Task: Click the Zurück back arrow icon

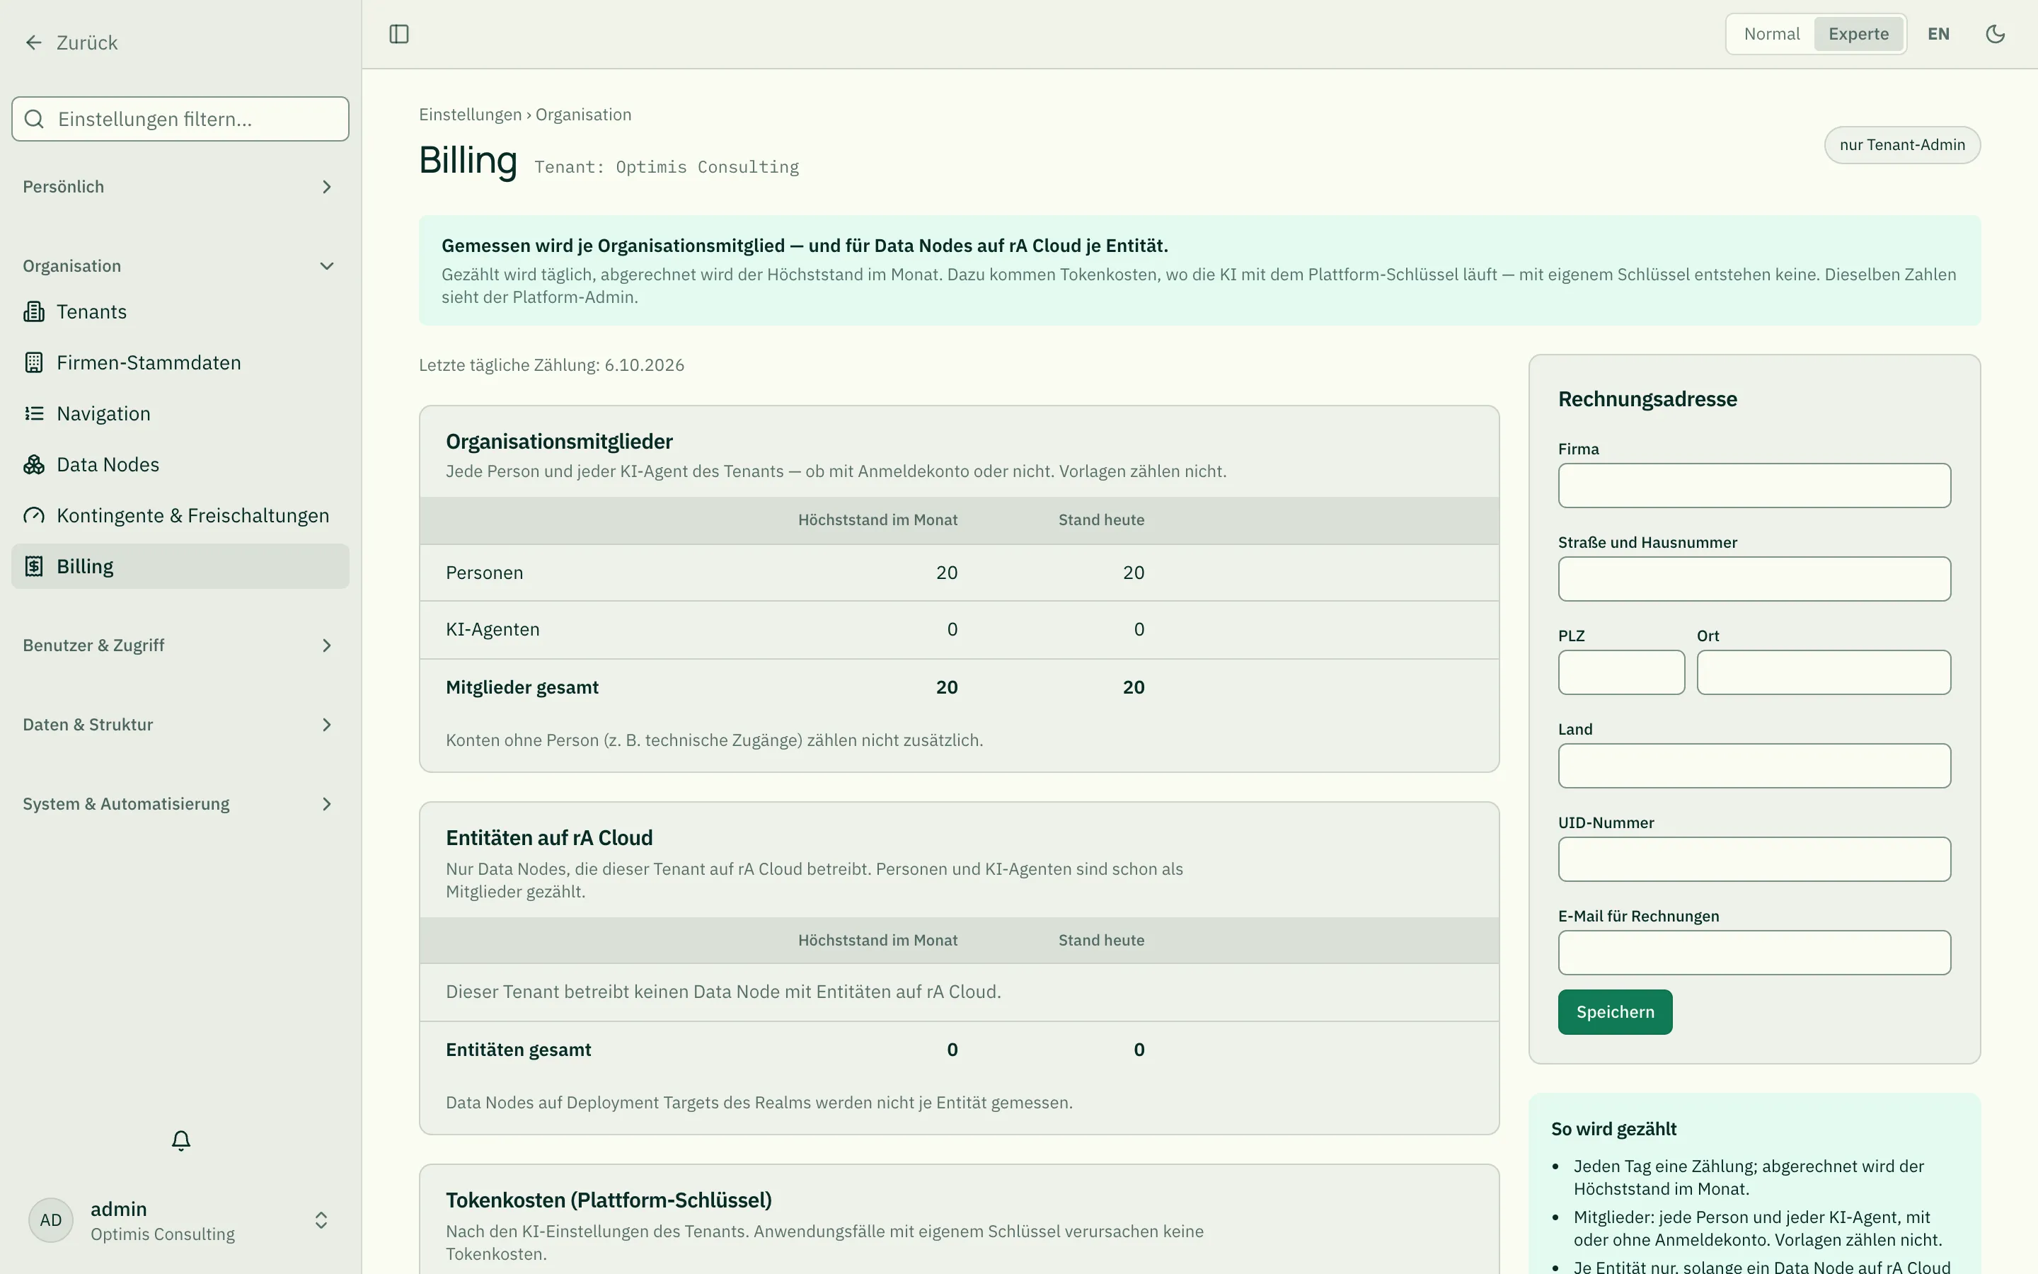Action: tap(34, 42)
